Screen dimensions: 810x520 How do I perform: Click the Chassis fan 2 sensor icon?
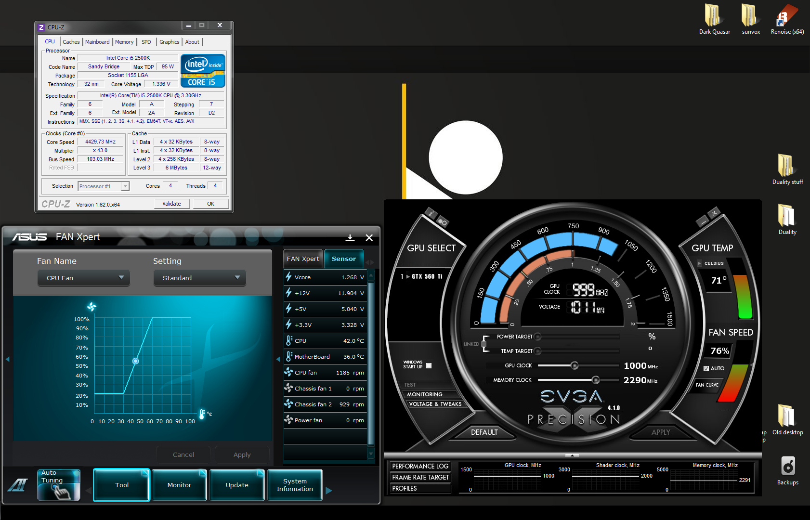[288, 404]
